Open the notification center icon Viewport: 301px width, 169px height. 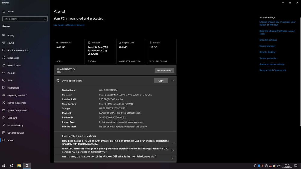pos(296,166)
